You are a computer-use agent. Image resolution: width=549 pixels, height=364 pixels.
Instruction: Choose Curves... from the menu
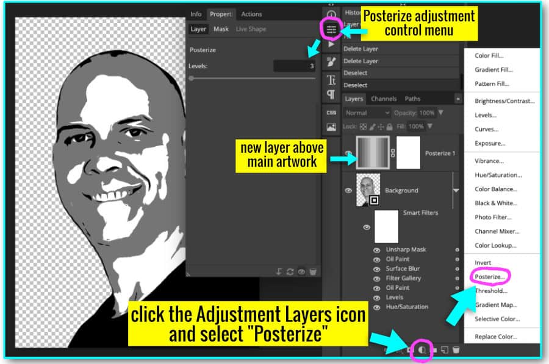[487, 129]
